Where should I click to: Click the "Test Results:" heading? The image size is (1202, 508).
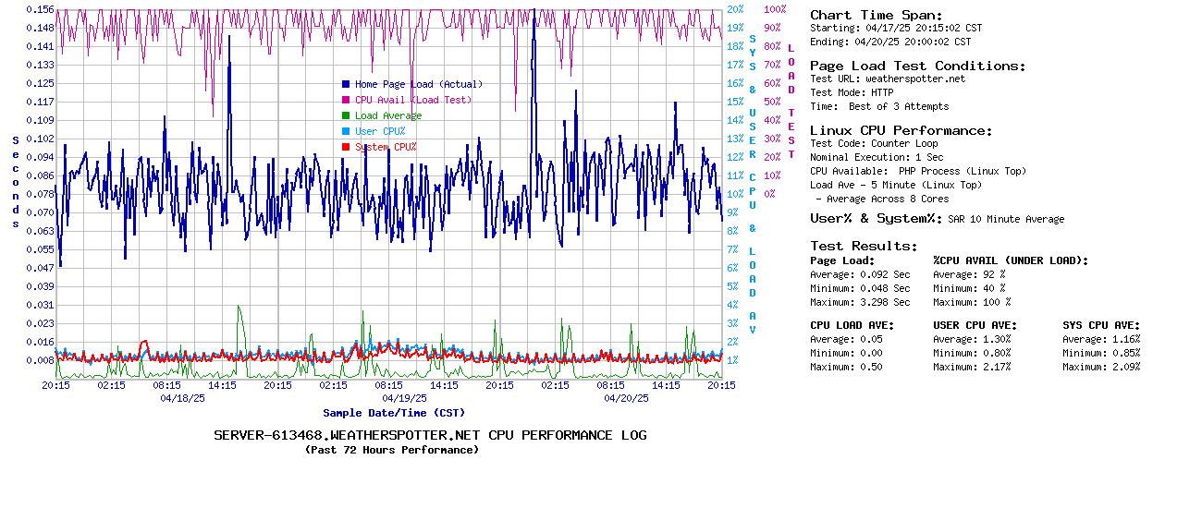pos(864,246)
